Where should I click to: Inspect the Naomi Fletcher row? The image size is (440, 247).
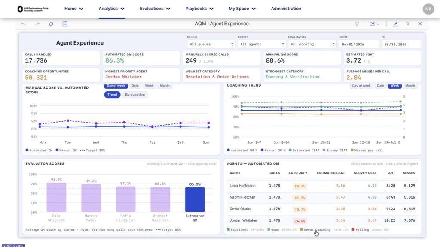click(x=322, y=197)
